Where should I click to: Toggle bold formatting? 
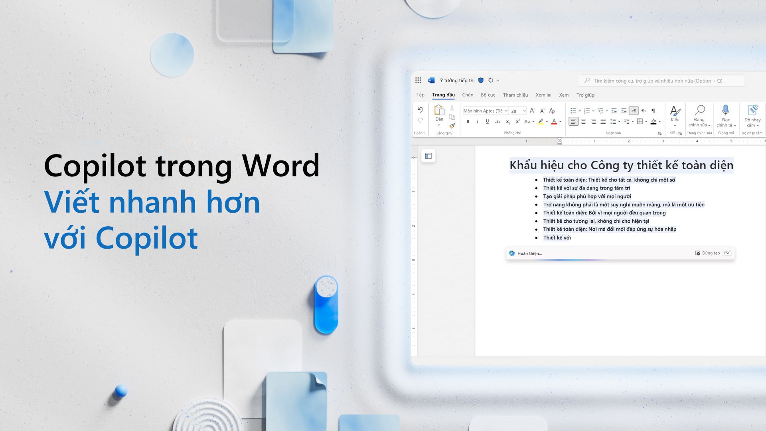(x=468, y=121)
